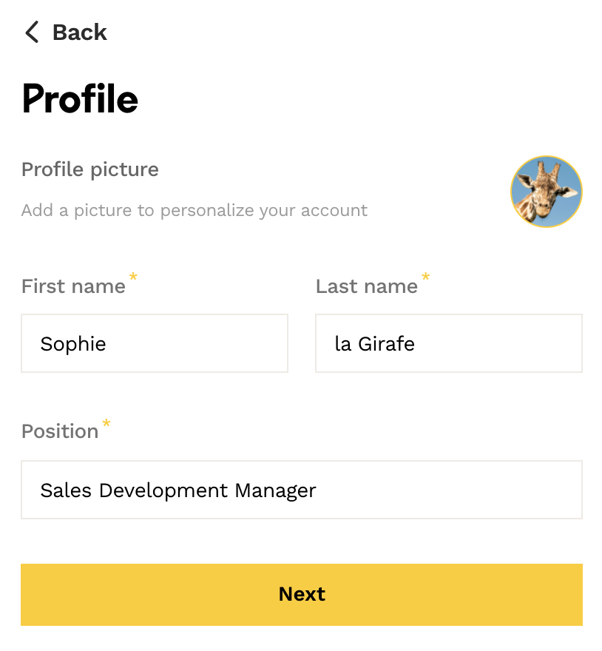This screenshot has width=602, height=651.
Task: Click the required asterisk next to Position
Action: point(106,423)
